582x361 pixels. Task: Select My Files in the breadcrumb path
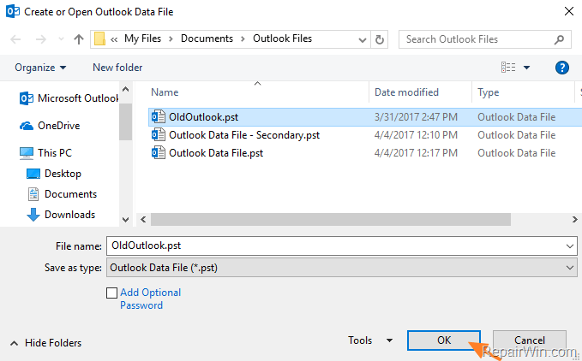142,38
